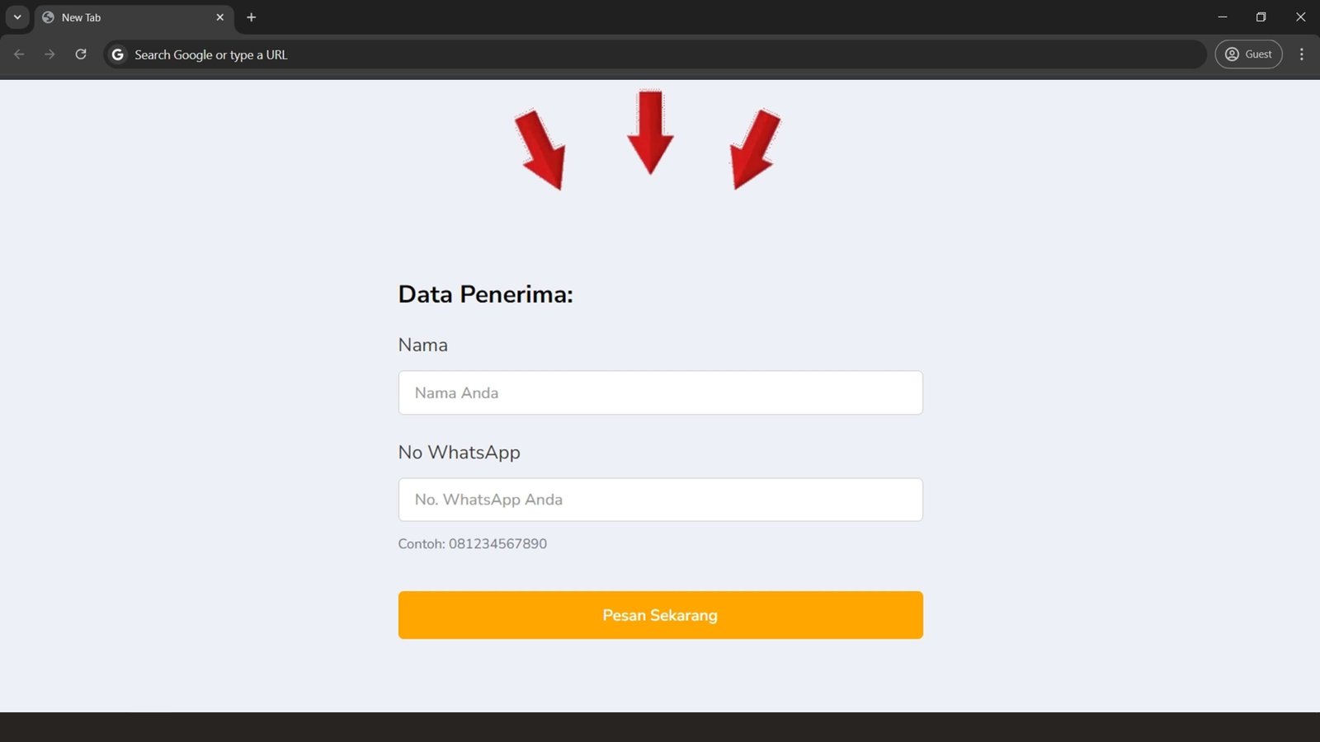Click the Nama Anda input field
Image resolution: width=1320 pixels, height=742 pixels.
(660, 392)
